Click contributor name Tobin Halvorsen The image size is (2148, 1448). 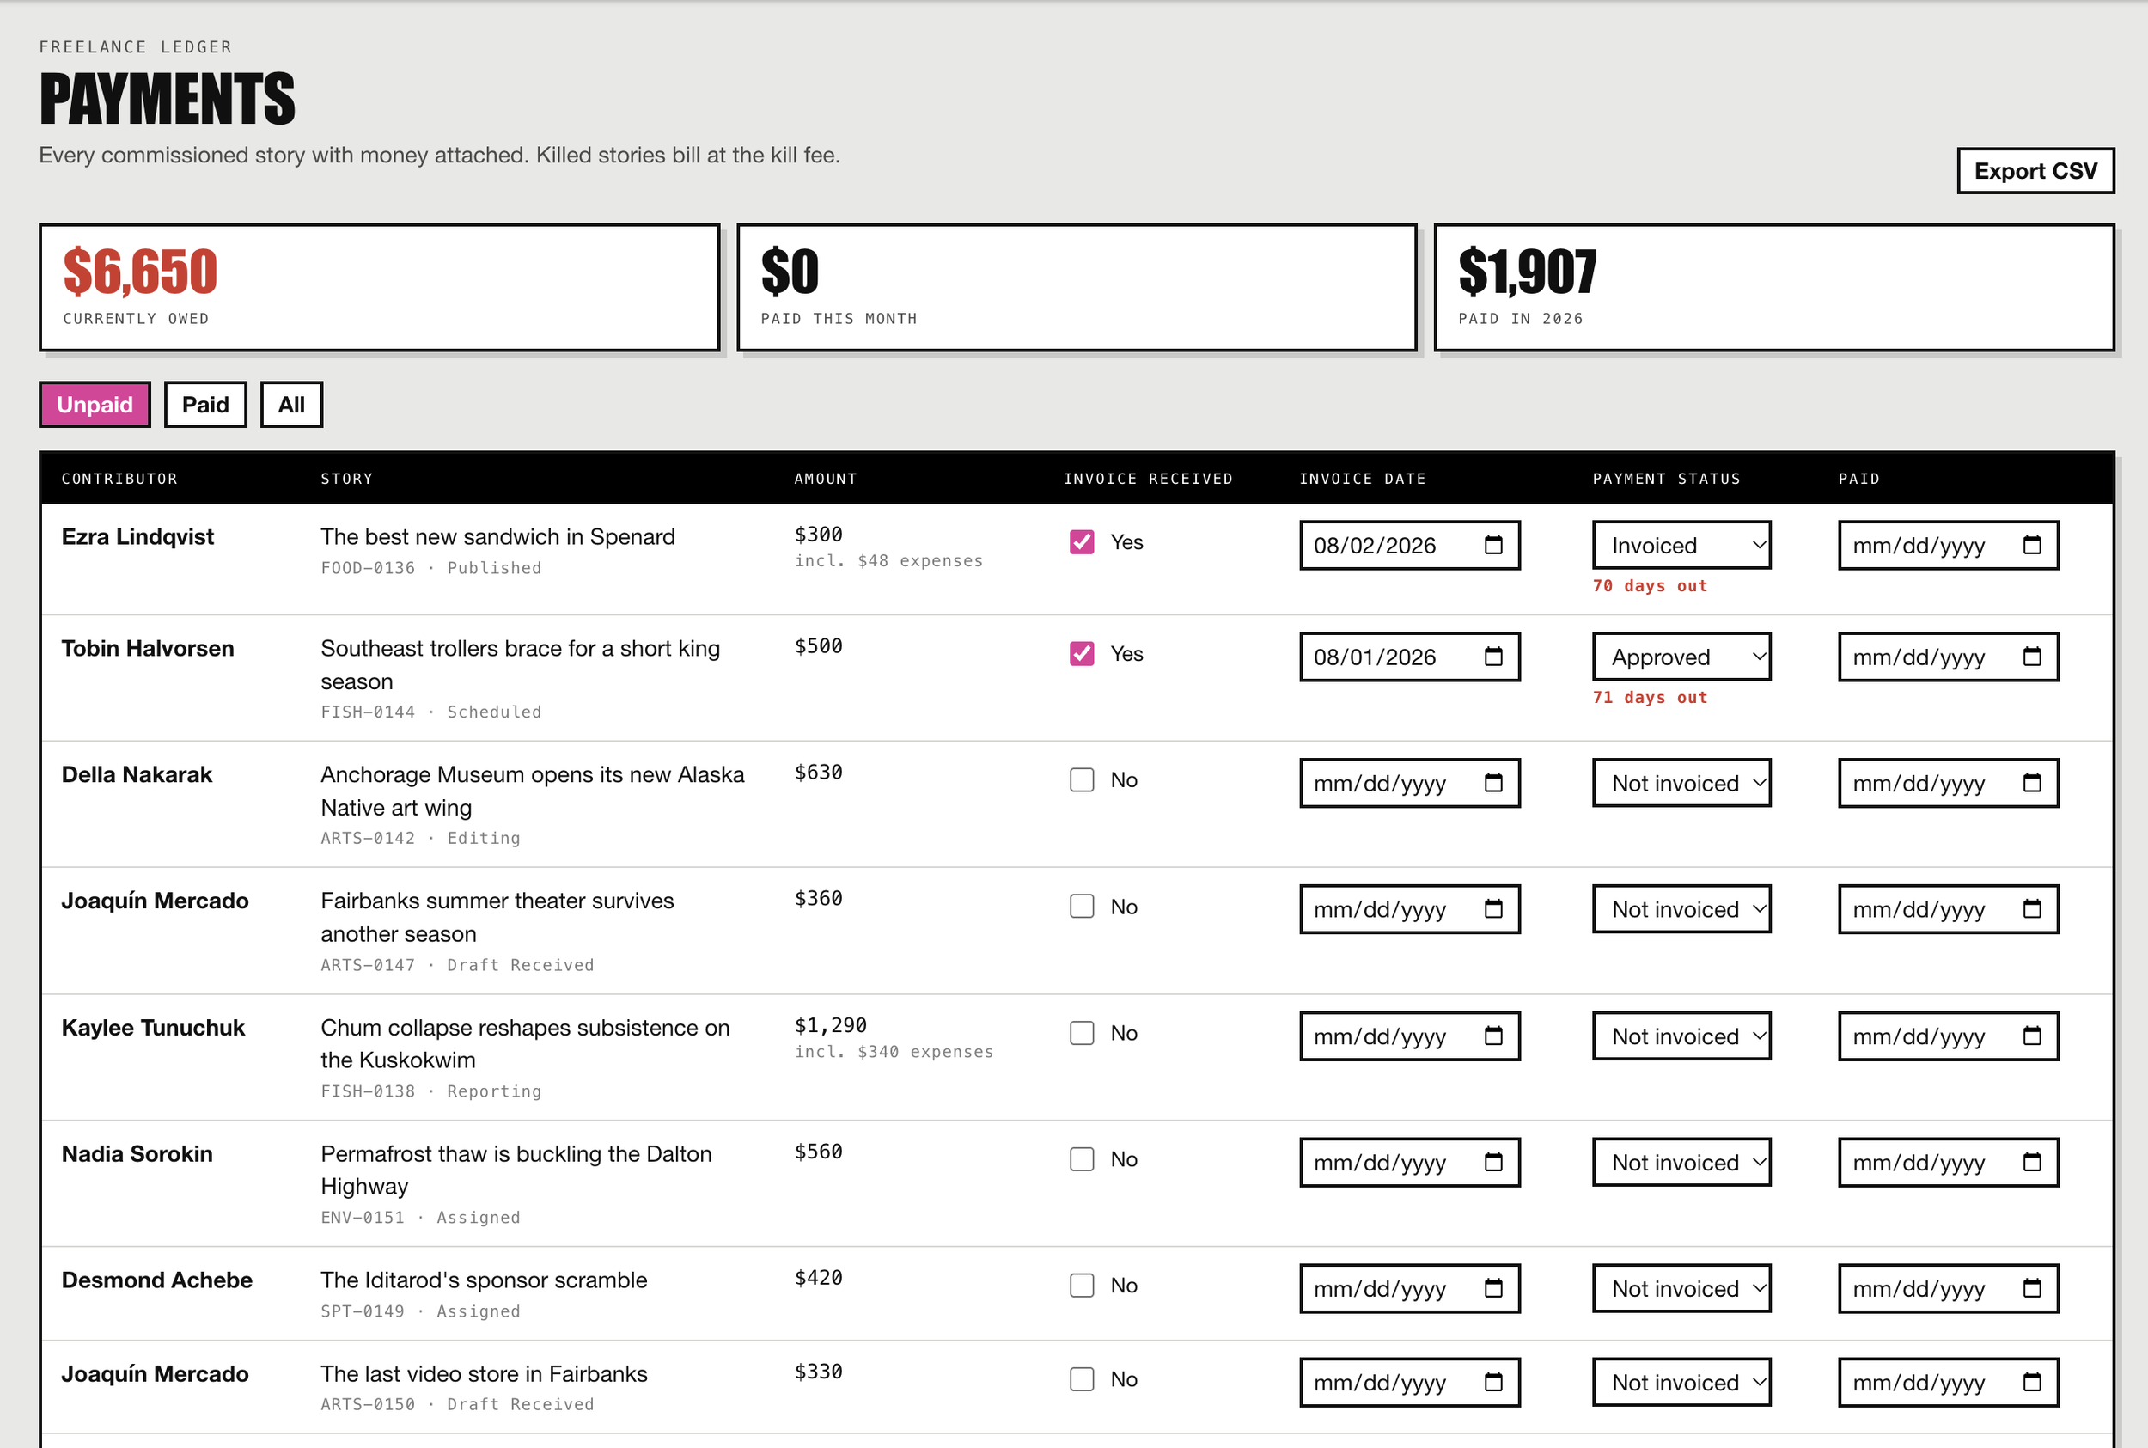[x=148, y=648]
